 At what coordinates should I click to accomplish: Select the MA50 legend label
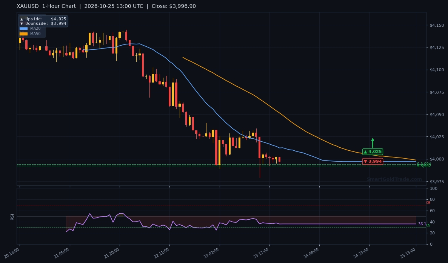[35, 34]
